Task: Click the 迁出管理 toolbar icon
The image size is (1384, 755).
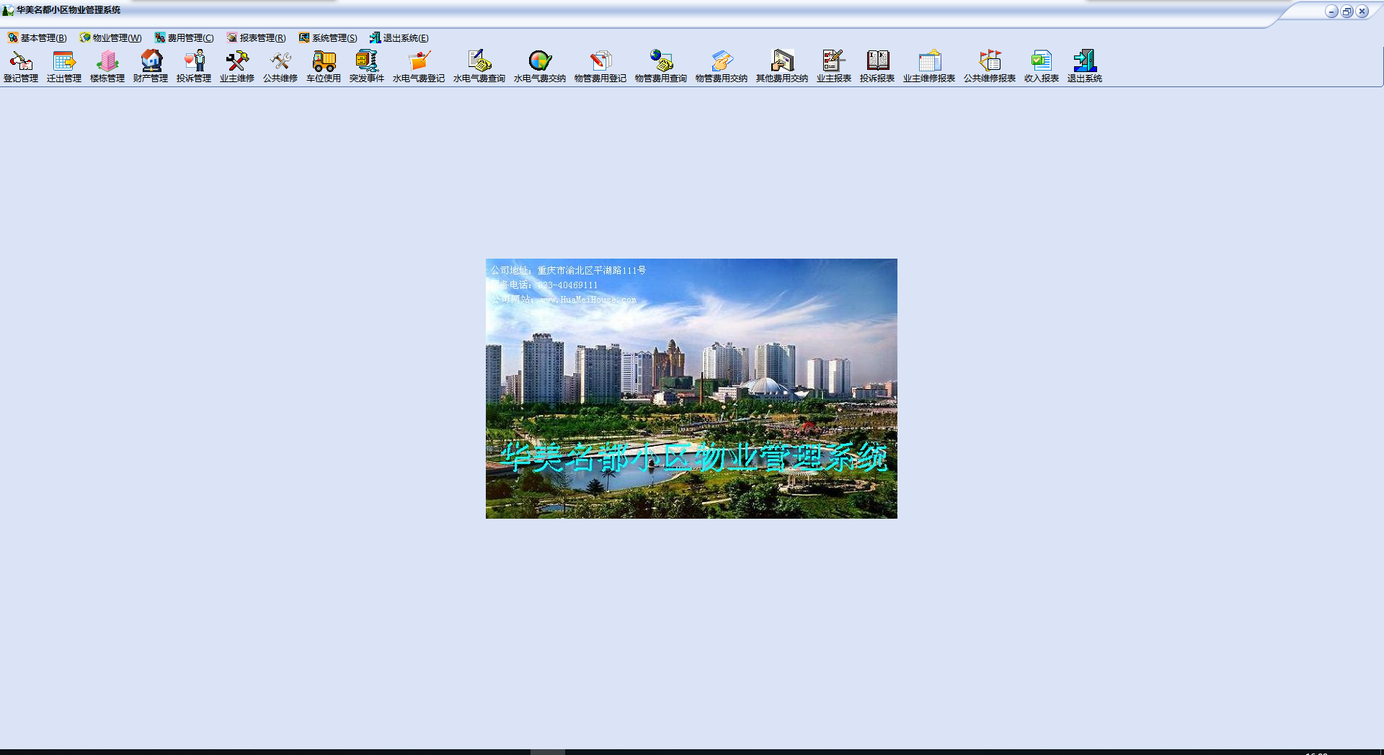Action: tap(64, 66)
